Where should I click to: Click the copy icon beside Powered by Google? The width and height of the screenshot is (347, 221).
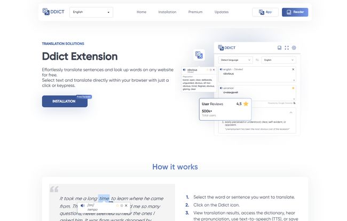(x=294, y=103)
